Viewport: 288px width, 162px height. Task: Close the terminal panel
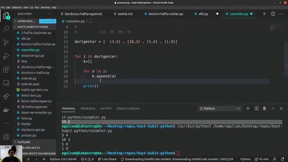(281, 108)
